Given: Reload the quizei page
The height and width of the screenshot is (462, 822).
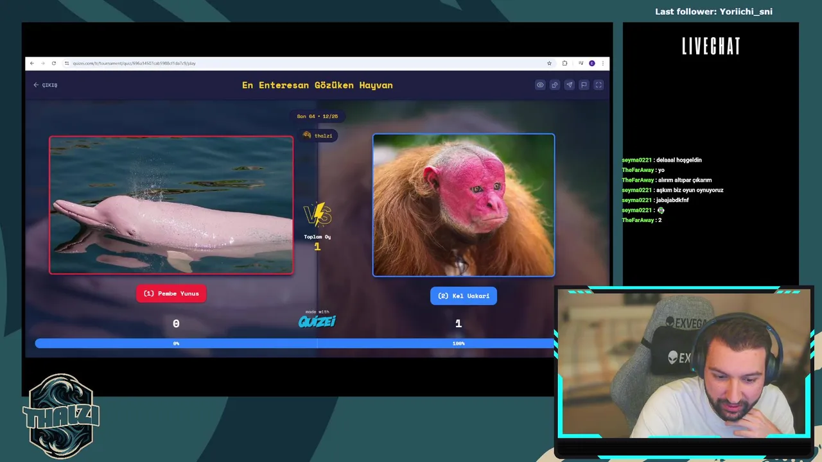Looking at the screenshot, I should tap(53, 64).
